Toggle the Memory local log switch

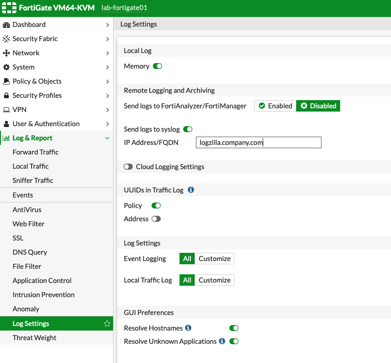click(x=157, y=66)
